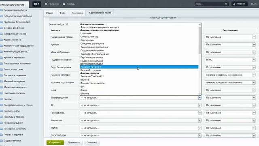Open Ручной инструмент in the sidebar tree
Viewport: 259px width, 146px height.
(x=13, y=135)
